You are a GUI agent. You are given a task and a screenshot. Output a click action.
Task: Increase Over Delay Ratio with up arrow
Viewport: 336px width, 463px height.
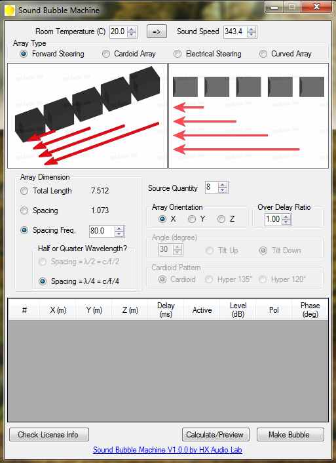coord(286,216)
